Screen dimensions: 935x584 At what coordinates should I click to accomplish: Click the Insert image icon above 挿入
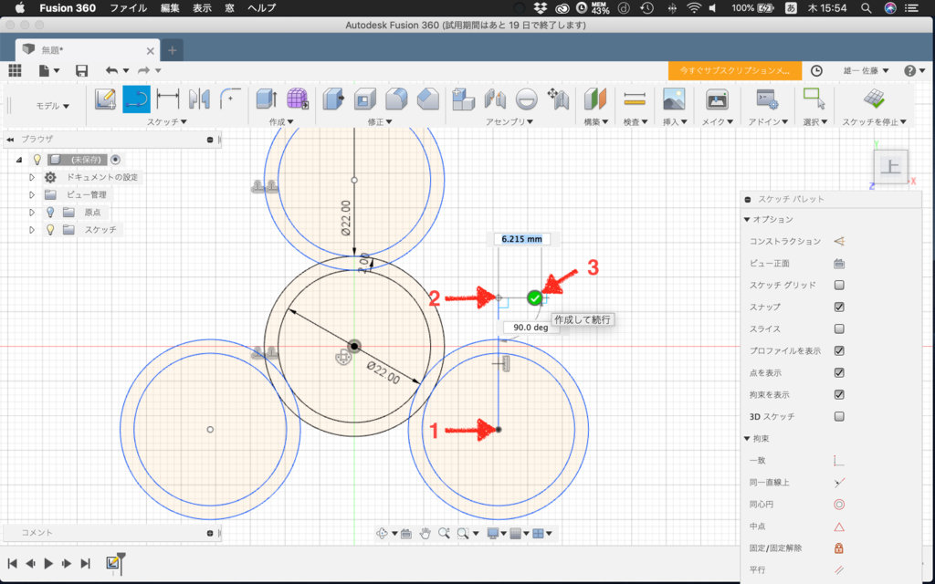(x=674, y=99)
